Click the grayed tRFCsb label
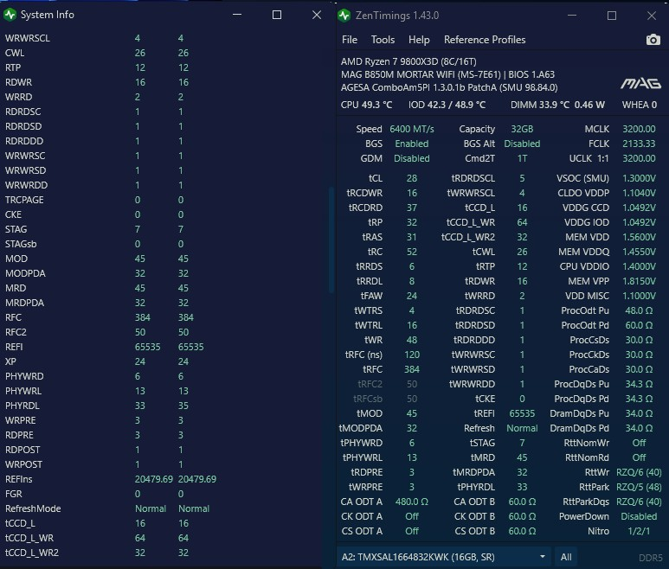Image resolution: width=669 pixels, height=569 pixels. (x=367, y=399)
